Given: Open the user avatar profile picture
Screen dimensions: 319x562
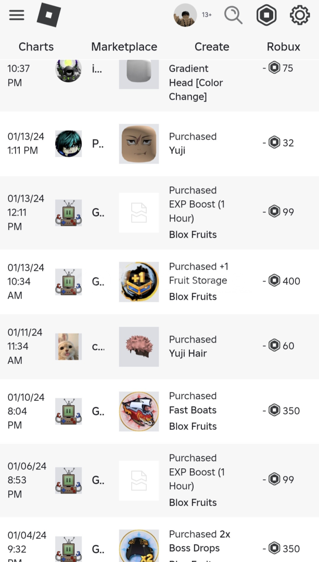Looking at the screenshot, I should (x=185, y=15).
